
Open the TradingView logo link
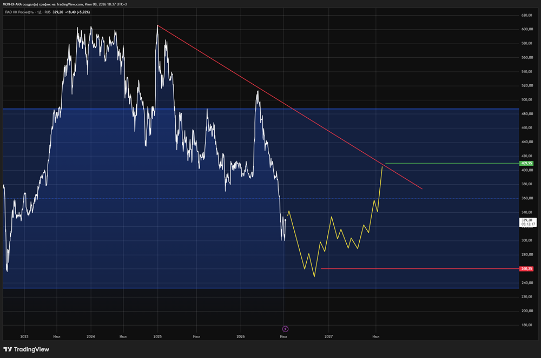tap(26, 349)
